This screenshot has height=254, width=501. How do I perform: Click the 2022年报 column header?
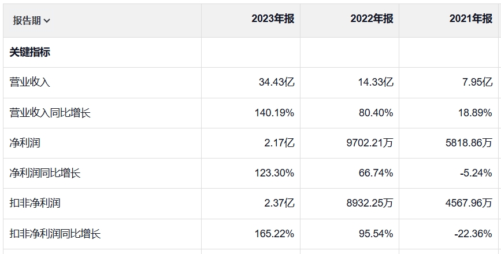[372, 19]
